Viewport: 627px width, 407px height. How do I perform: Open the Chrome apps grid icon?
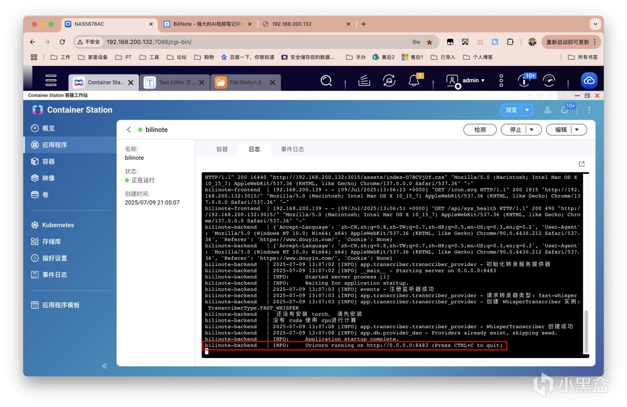34,57
